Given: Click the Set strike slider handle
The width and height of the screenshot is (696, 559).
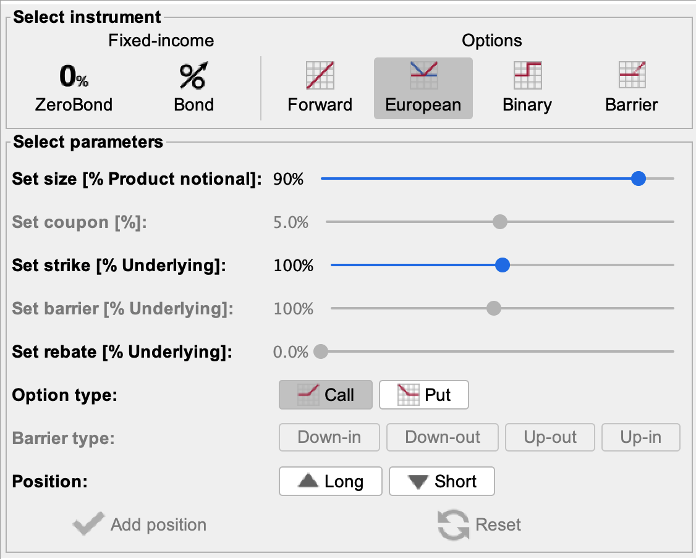Looking at the screenshot, I should pos(503,266).
